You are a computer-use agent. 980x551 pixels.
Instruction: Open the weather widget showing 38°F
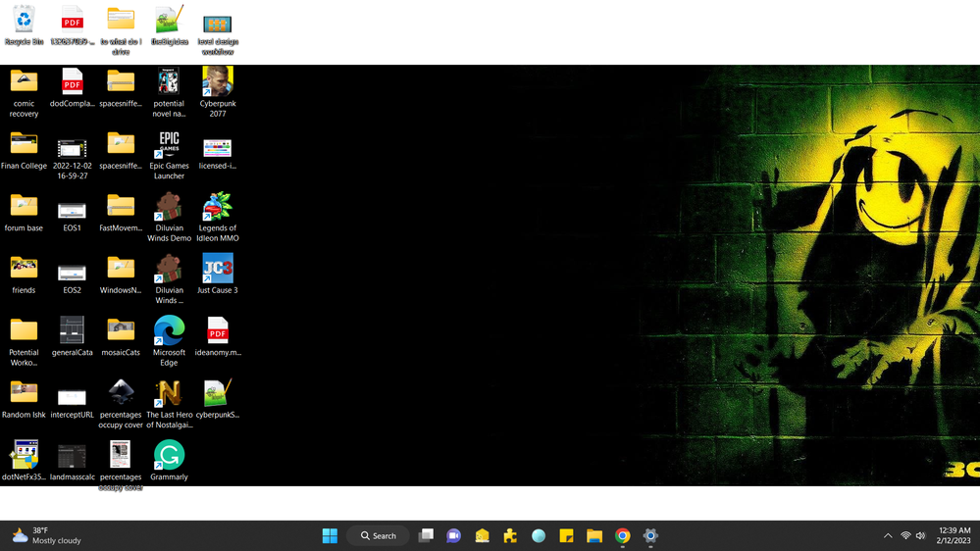[47, 535]
